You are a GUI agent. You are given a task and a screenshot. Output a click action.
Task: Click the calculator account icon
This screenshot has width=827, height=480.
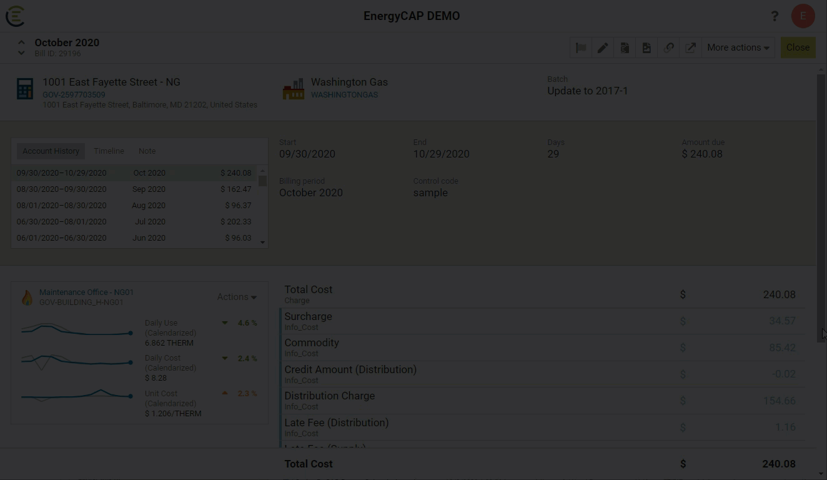[25, 89]
